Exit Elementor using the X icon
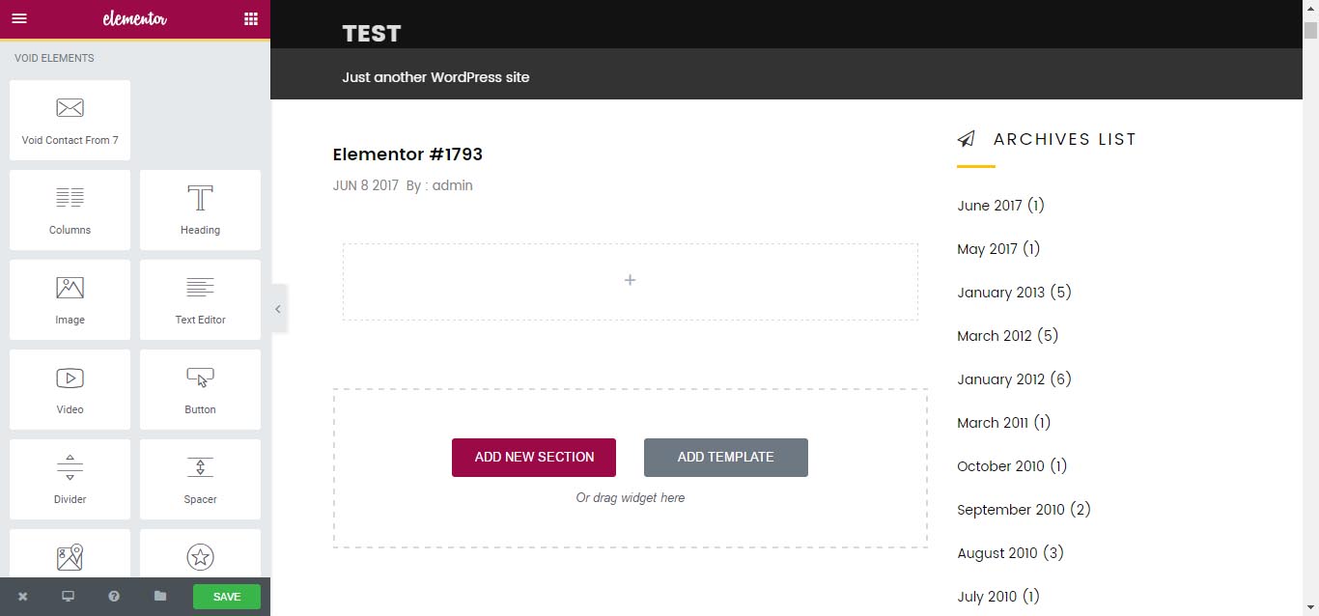This screenshot has width=1319, height=616. click(22, 596)
